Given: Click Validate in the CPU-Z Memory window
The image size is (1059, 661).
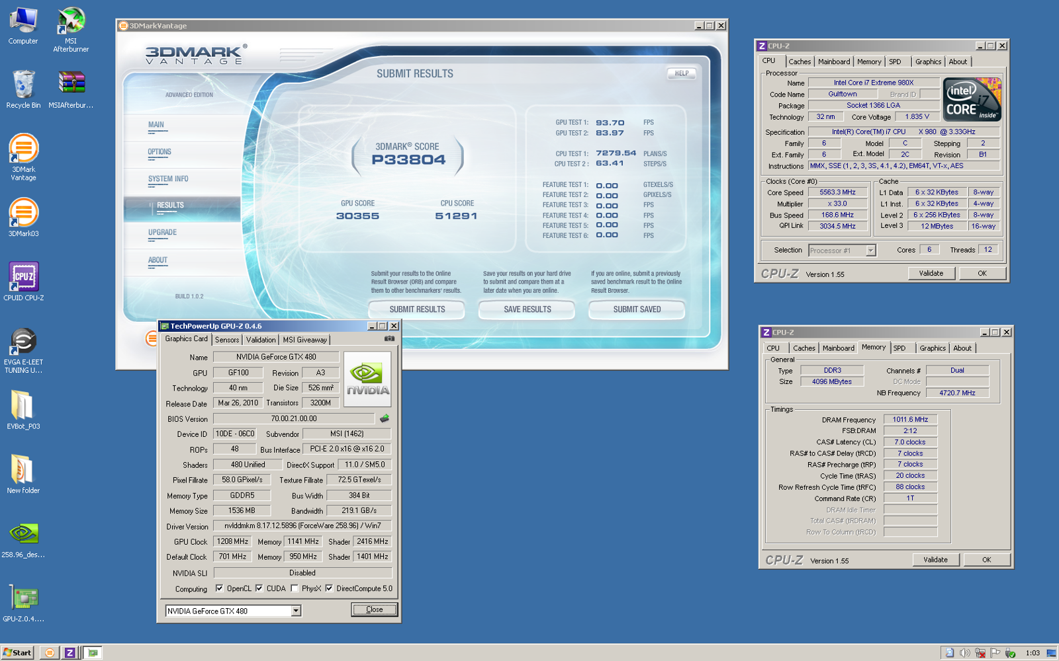Looking at the screenshot, I should [935, 559].
